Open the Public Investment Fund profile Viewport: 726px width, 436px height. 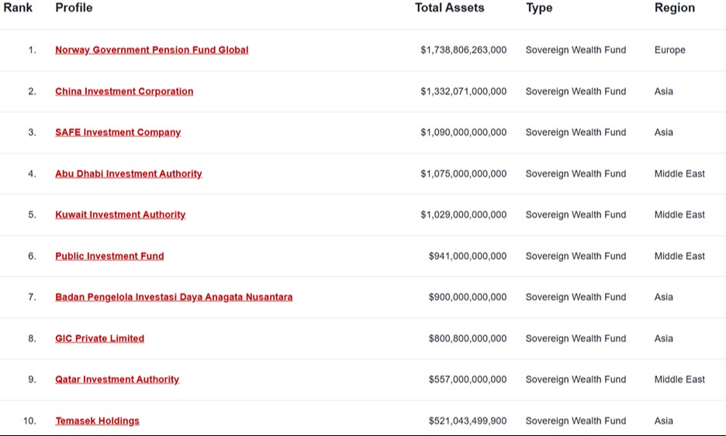(109, 256)
